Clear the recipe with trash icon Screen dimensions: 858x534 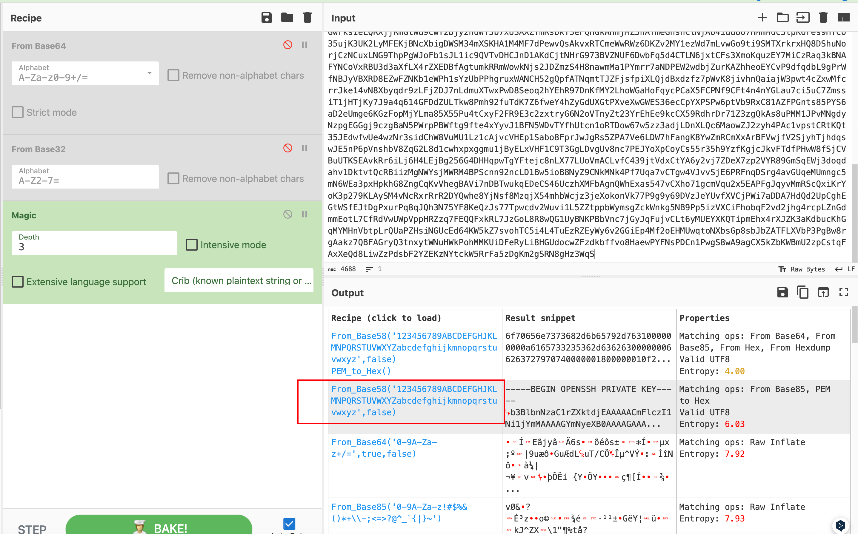(x=307, y=17)
